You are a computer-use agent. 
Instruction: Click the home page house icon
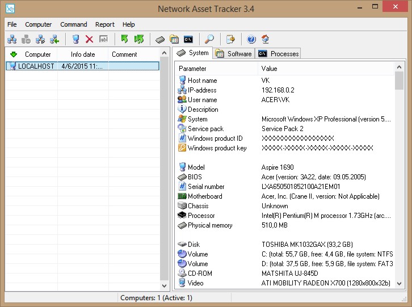(266, 39)
